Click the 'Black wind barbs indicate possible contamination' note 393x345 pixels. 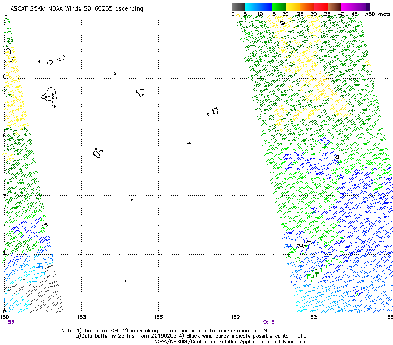click(248, 336)
